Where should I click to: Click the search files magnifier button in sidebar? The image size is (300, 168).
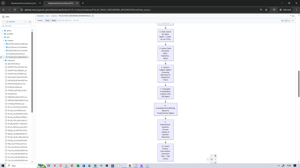click(x=30, y=22)
